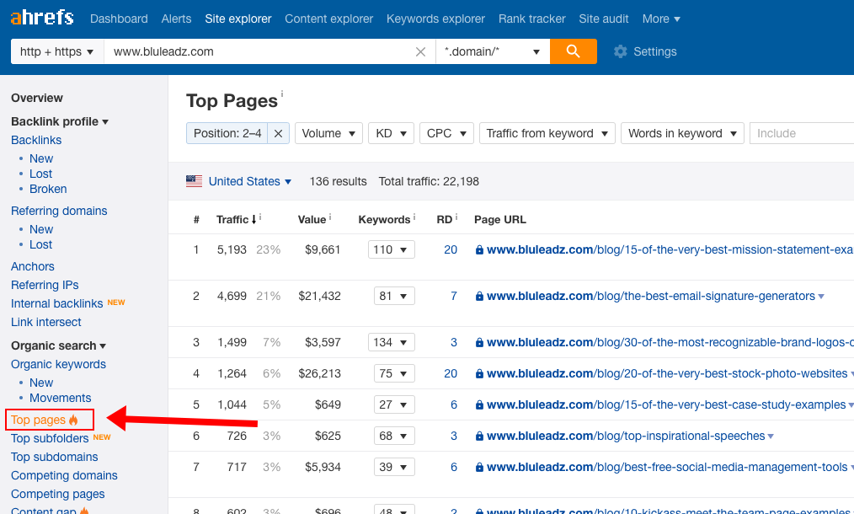The width and height of the screenshot is (854, 514).
Task: Go to Dashboard in top navigation
Action: (119, 19)
